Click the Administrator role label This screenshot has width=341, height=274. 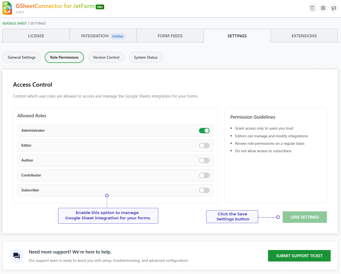(33, 130)
